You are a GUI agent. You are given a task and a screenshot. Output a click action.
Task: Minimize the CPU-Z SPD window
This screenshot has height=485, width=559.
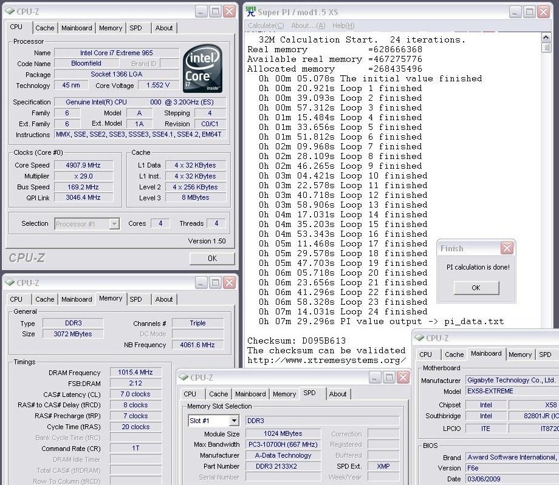coord(374,377)
